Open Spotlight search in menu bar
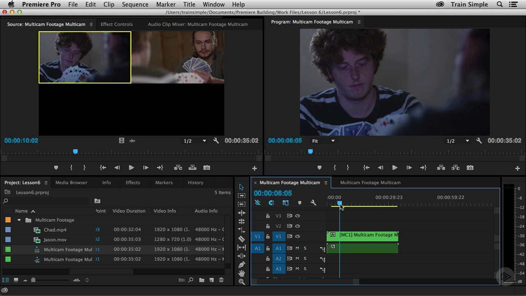526x296 pixels. click(x=500, y=5)
